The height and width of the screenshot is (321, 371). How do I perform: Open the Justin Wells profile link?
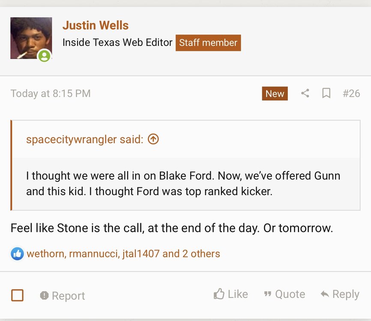pyautogui.click(x=96, y=25)
